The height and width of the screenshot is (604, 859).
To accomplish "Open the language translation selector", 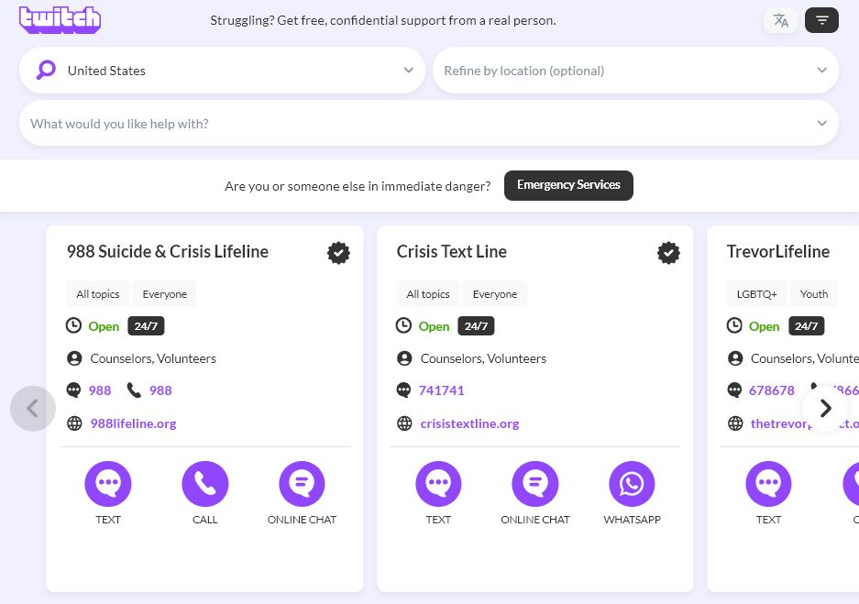I will (x=781, y=19).
